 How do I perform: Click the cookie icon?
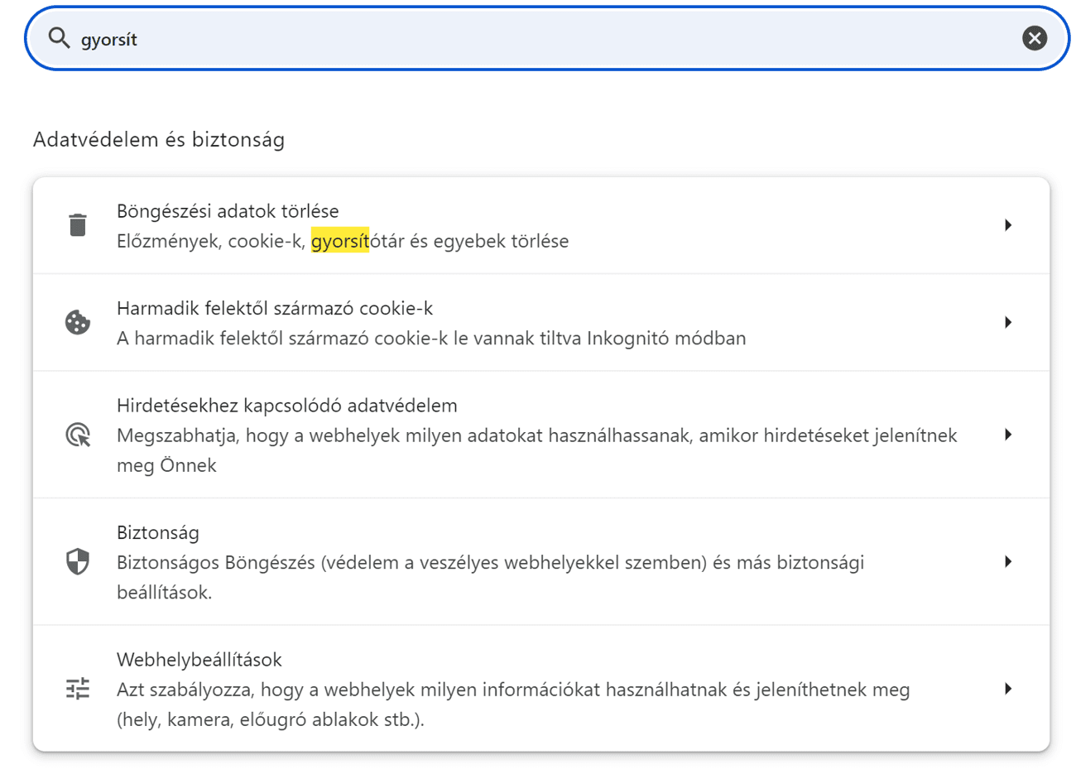(78, 322)
